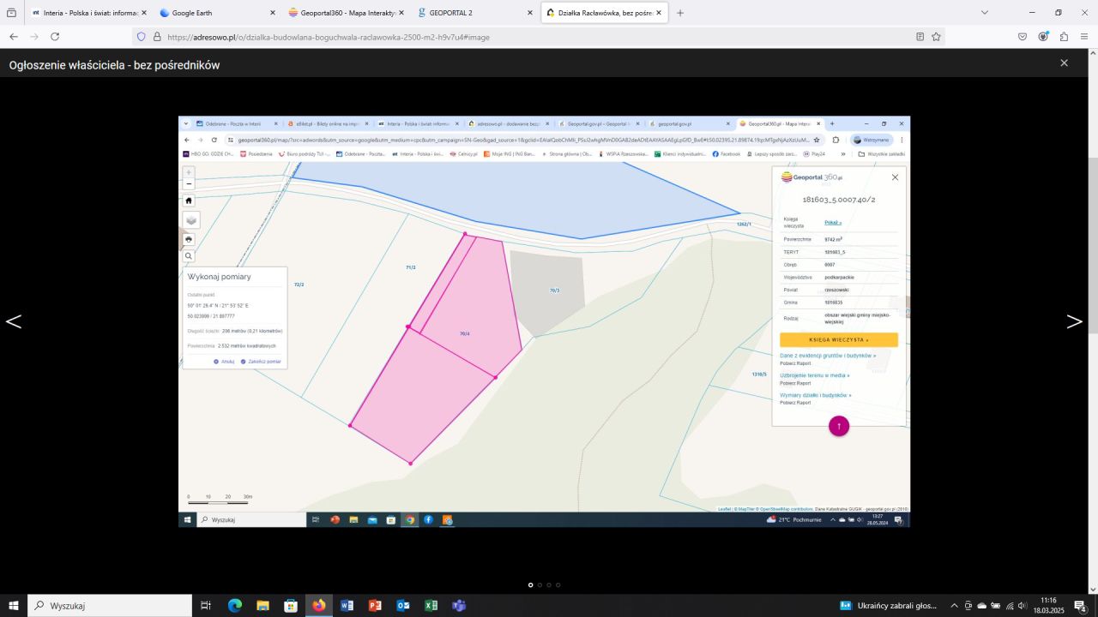Select the second gallery pagination dot

[540, 585]
